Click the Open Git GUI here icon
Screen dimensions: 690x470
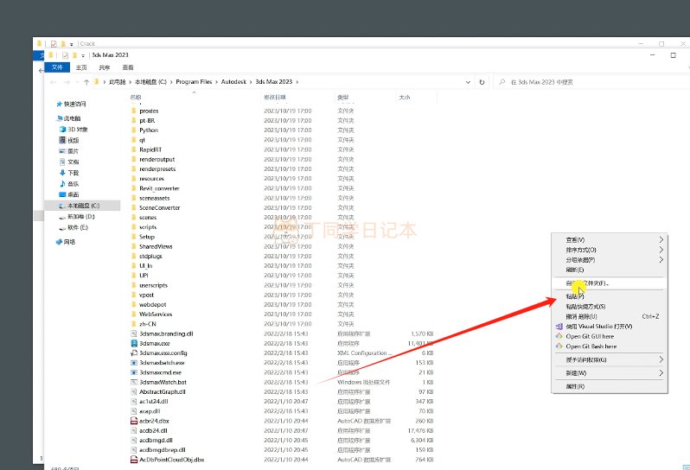click(x=559, y=336)
